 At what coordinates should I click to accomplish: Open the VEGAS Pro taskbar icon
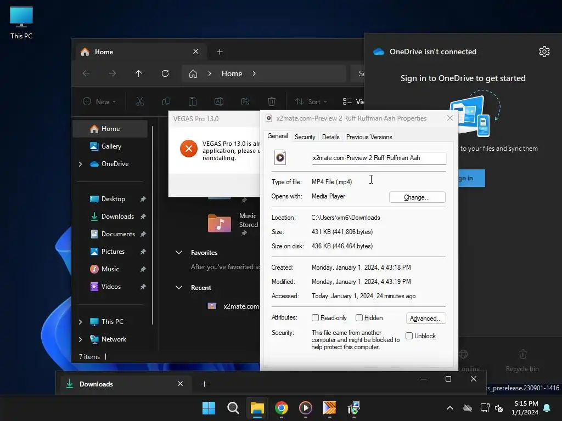[329, 408]
